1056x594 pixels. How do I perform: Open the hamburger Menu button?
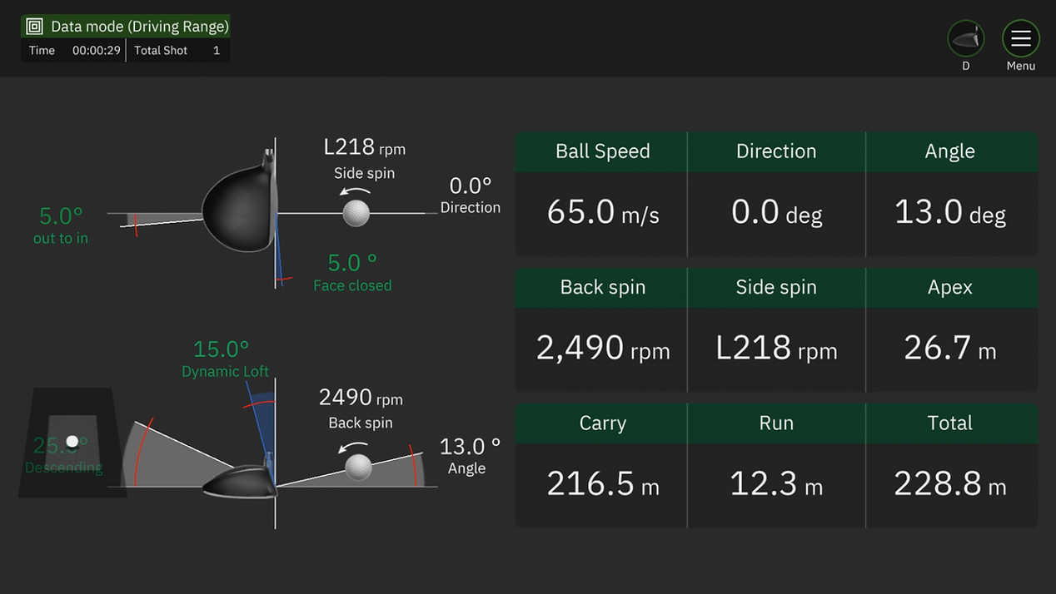1020,39
